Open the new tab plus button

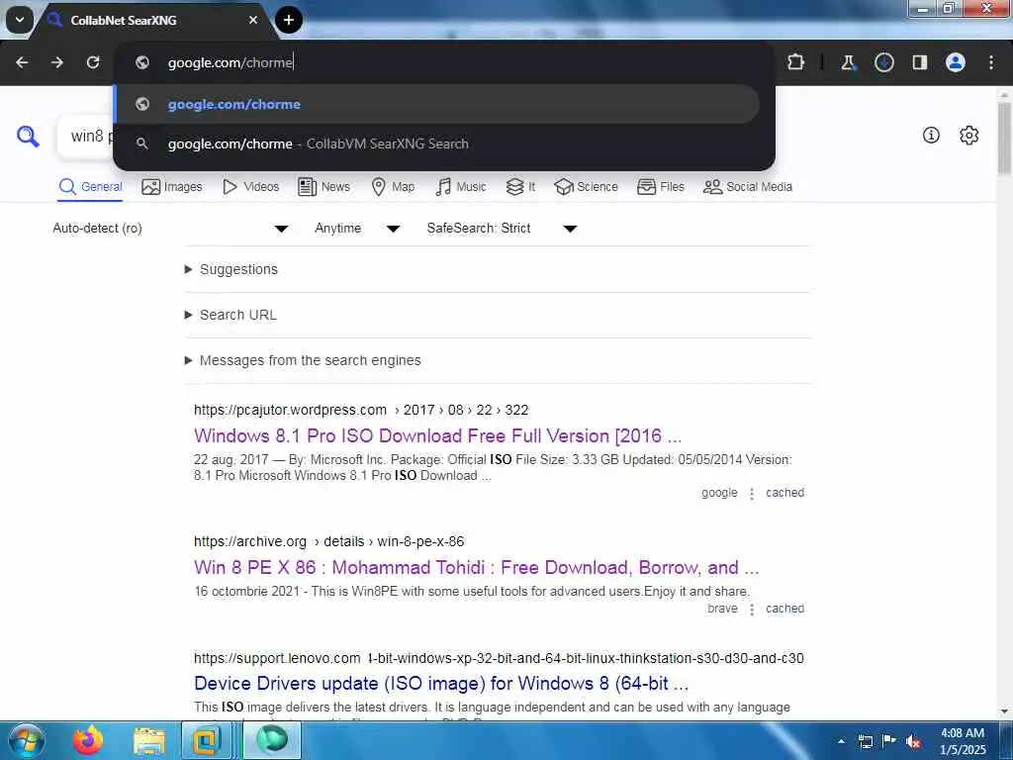[289, 20]
